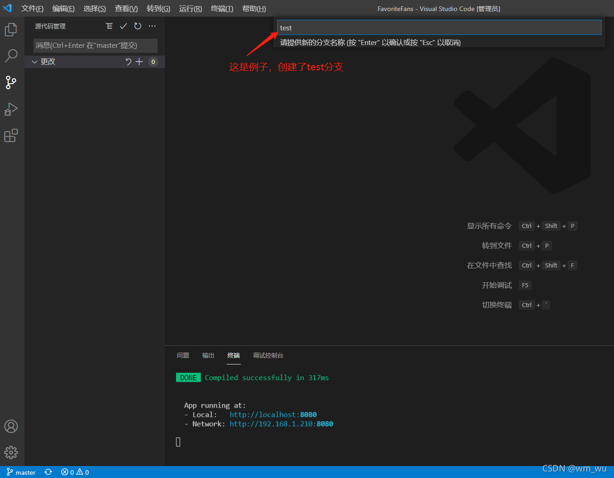Click the DONE badge in terminal
614x478 pixels.
pos(188,378)
